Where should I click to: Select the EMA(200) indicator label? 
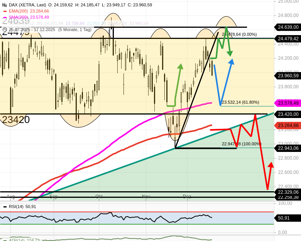tap(18, 11)
